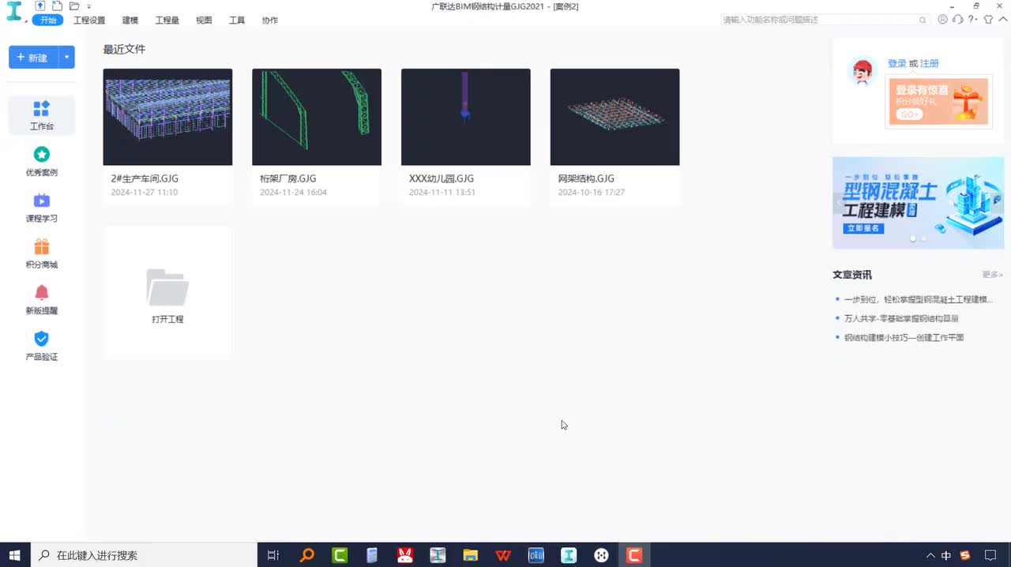Open article 万人共学-零基础掌握钢结构算量
Screen dimensions: 1011x567
tap(901, 318)
